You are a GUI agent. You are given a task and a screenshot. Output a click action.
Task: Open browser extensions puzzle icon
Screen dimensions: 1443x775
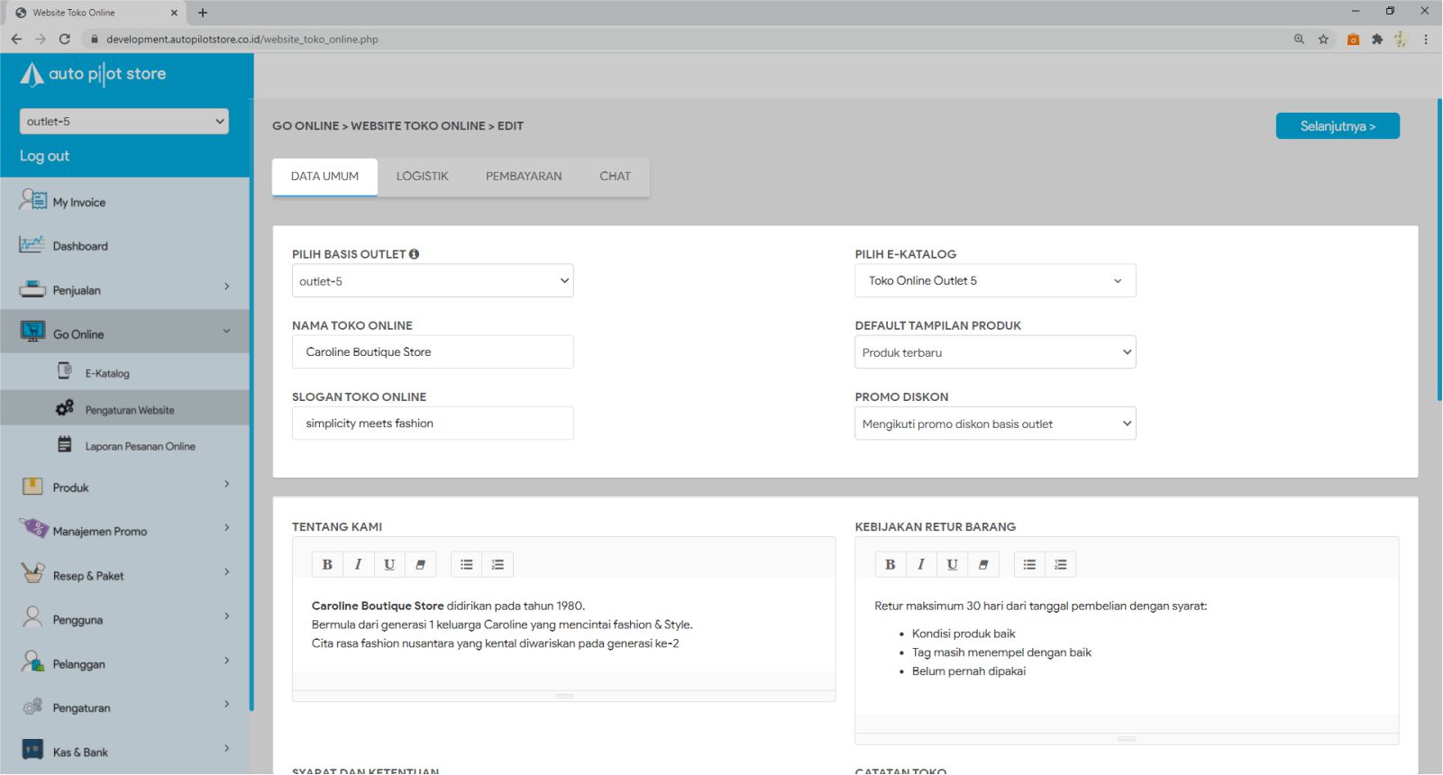click(x=1376, y=39)
